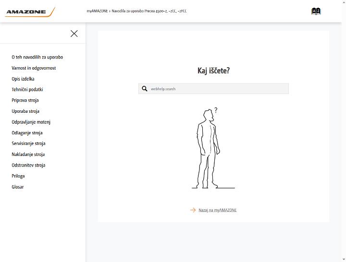Open the A-Z glossary book icon
This screenshot has width=346, height=262.
(316, 11)
